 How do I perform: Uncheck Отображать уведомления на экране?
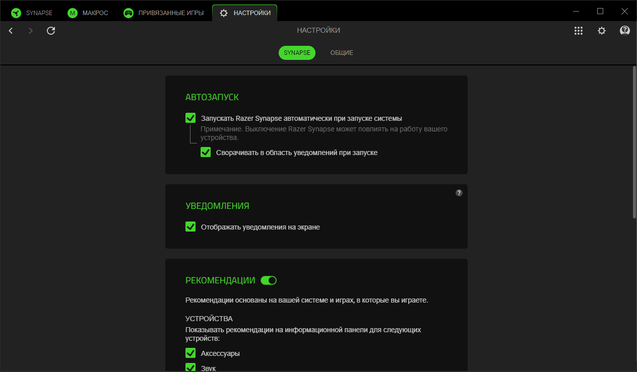tap(190, 227)
